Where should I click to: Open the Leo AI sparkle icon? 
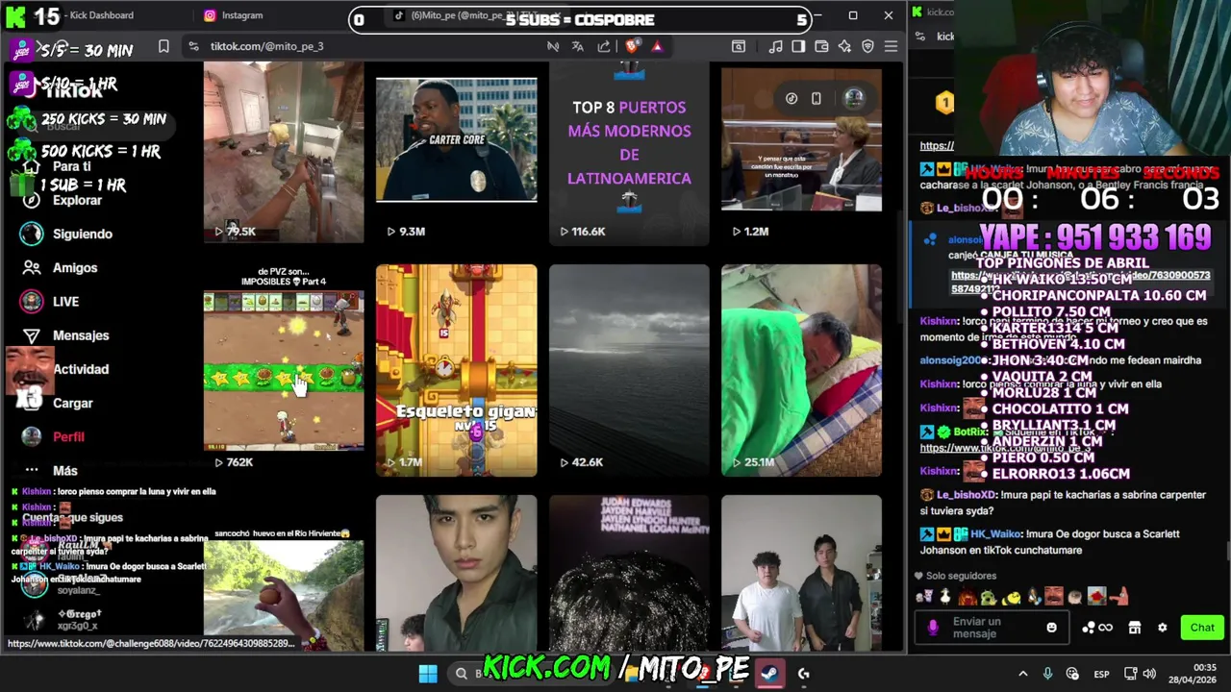pos(844,46)
